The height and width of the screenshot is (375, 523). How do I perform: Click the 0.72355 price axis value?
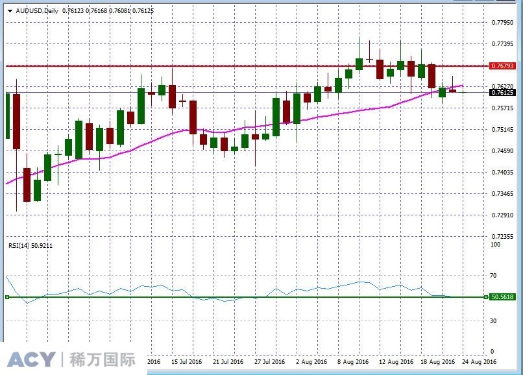503,237
